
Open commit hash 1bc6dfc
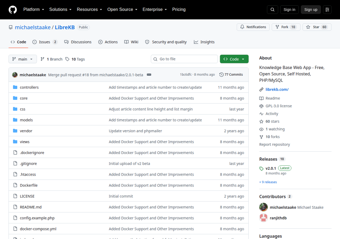[x=186, y=74]
